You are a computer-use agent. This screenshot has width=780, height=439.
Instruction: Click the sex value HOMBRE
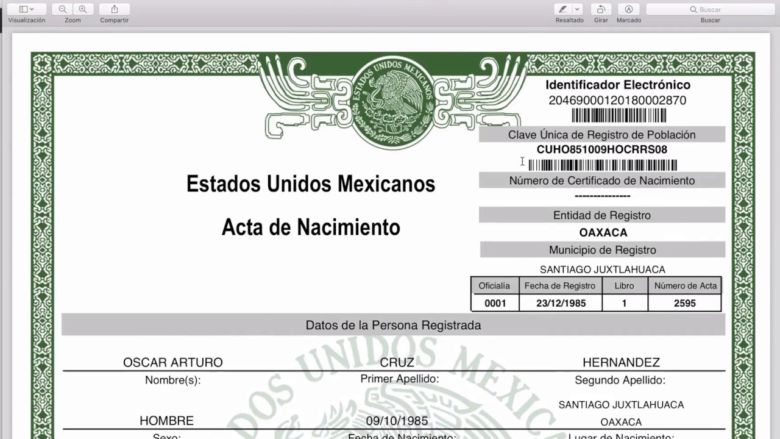coord(166,421)
